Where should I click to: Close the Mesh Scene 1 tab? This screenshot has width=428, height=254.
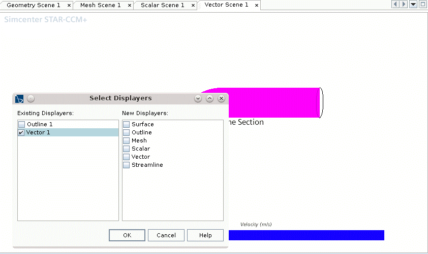click(130, 5)
